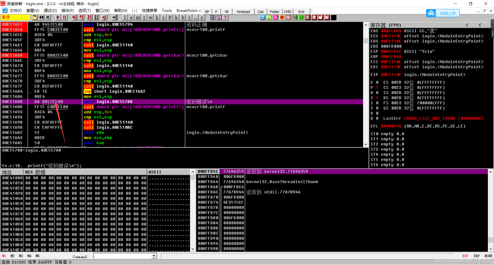The height and width of the screenshot is (265, 494).
Task: Click disassembly scrollbar up arrow
Action: tap(366, 25)
